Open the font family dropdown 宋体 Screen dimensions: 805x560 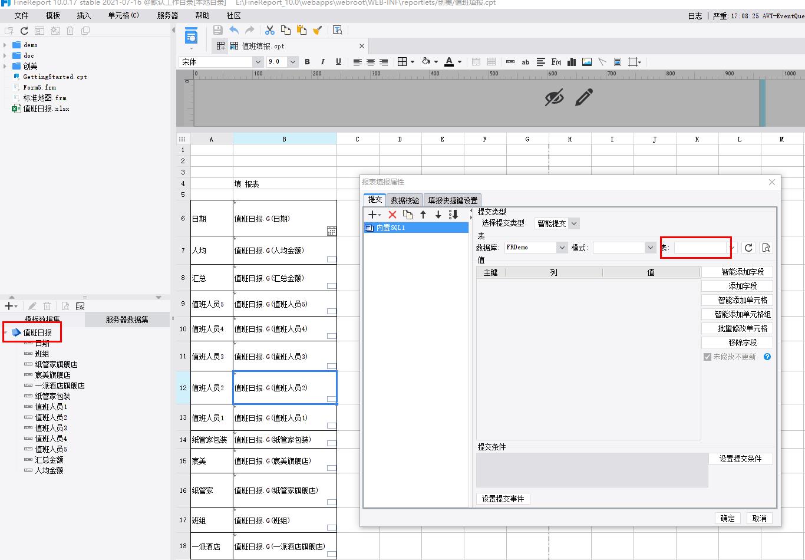coord(258,62)
